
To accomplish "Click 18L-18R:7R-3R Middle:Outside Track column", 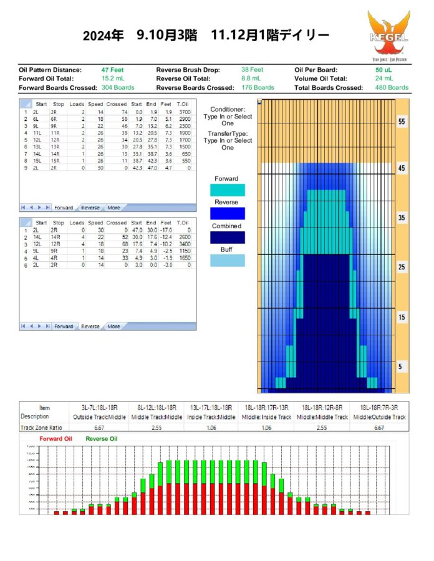I will (x=379, y=412).
